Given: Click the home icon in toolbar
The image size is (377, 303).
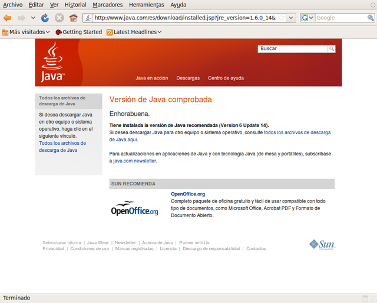Looking at the screenshot, I should point(73,18).
